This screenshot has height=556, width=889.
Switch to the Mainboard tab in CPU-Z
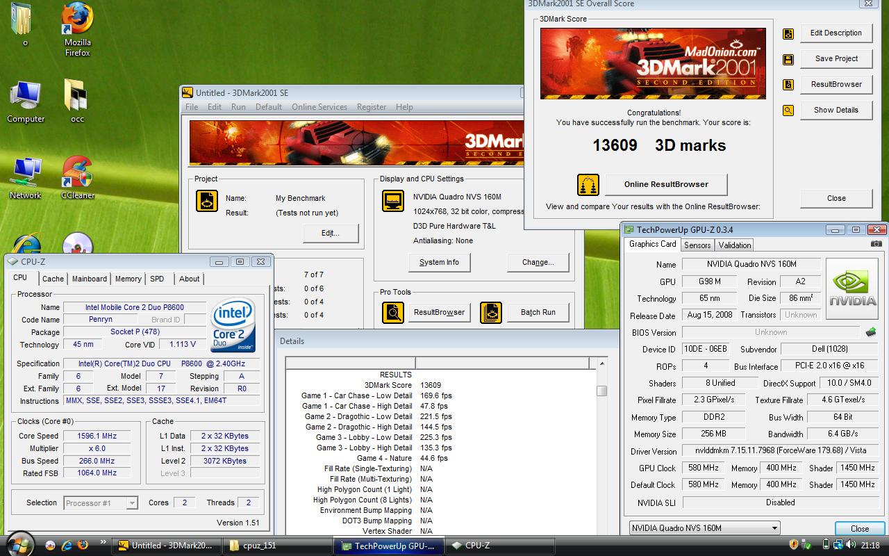pos(90,279)
